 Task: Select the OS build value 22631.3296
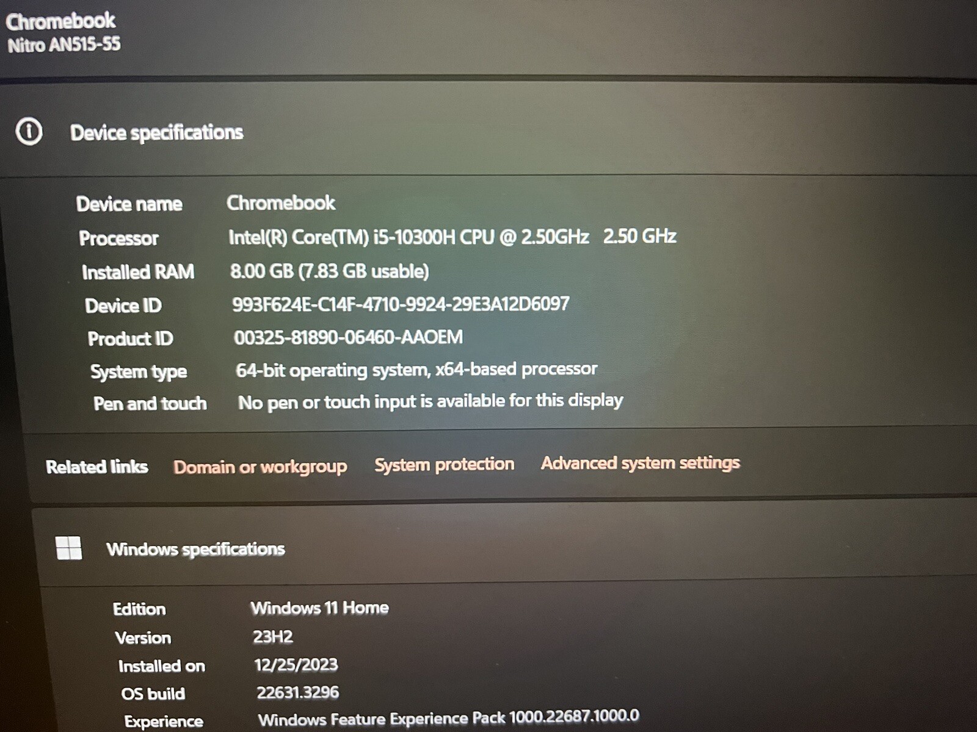297,692
